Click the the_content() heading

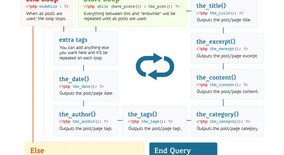(x=216, y=77)
